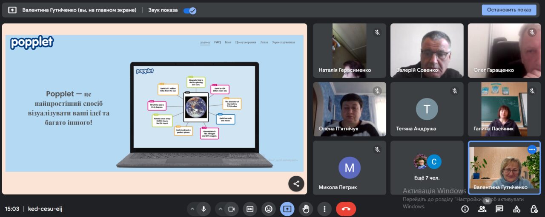This screenshot has height=217, width=545.
Task: Click the participant count badge 16
Action: [x=487, y=201]
